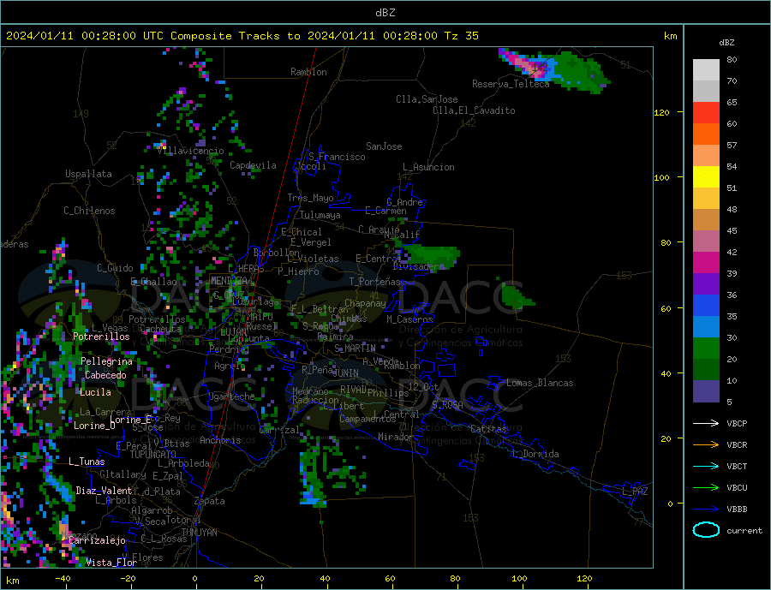Click 'L_PAZ' map label

635,492
